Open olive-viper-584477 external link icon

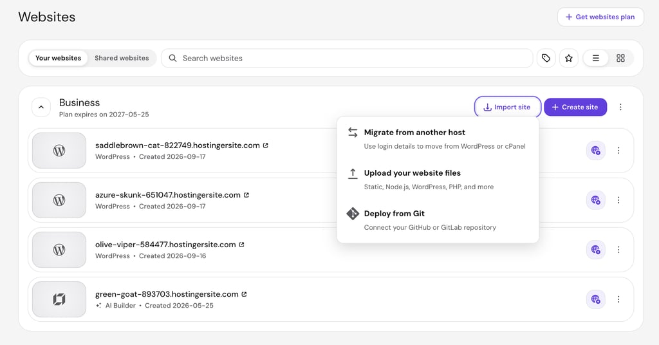242,245
